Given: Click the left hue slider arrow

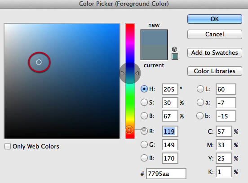Looking at the screenshot, I should [x=123, y=73].
